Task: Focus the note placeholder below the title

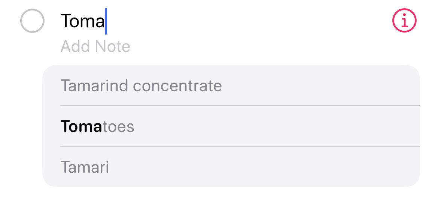Action: 95,47
